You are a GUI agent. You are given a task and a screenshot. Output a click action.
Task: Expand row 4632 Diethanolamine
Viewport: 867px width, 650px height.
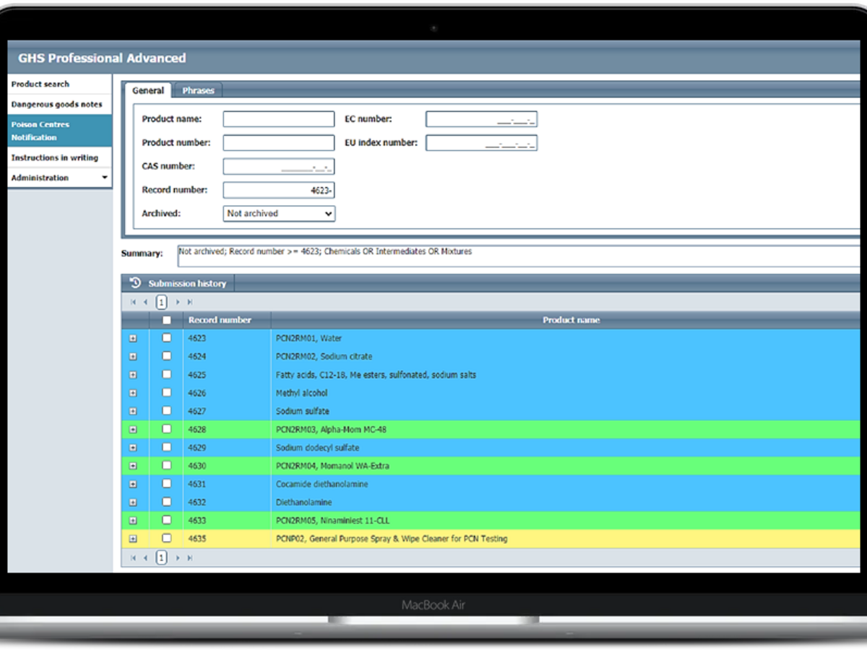click(x=133, y=502)
